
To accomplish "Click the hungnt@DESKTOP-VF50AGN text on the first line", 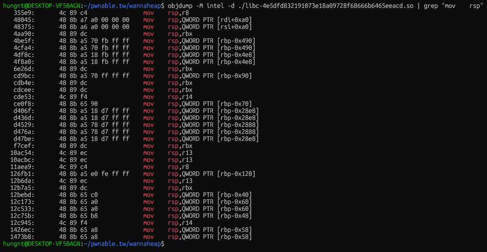I will click(42, 6).
